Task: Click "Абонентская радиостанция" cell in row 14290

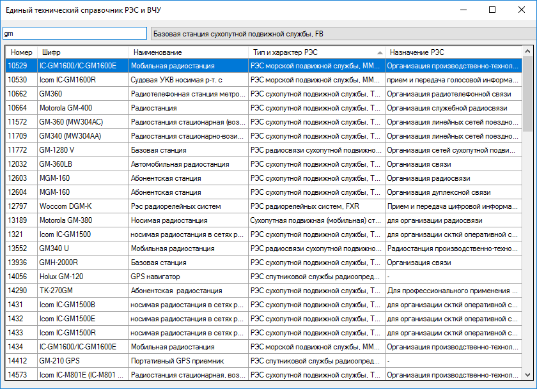Action: pos(189,290)
